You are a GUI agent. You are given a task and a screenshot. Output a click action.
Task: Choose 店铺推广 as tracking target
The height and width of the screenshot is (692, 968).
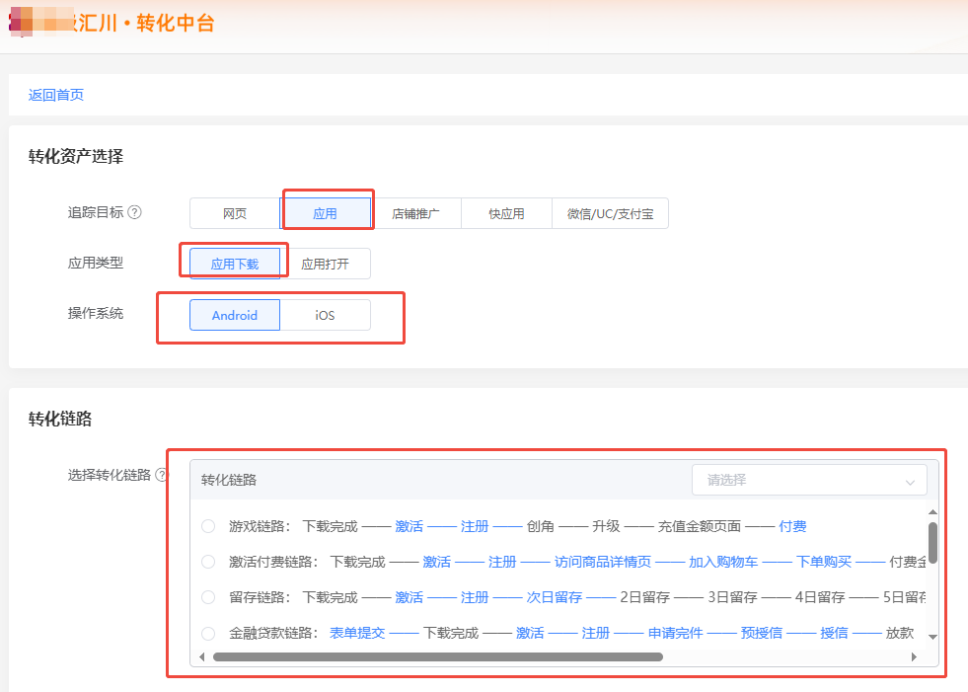(415, 214)
